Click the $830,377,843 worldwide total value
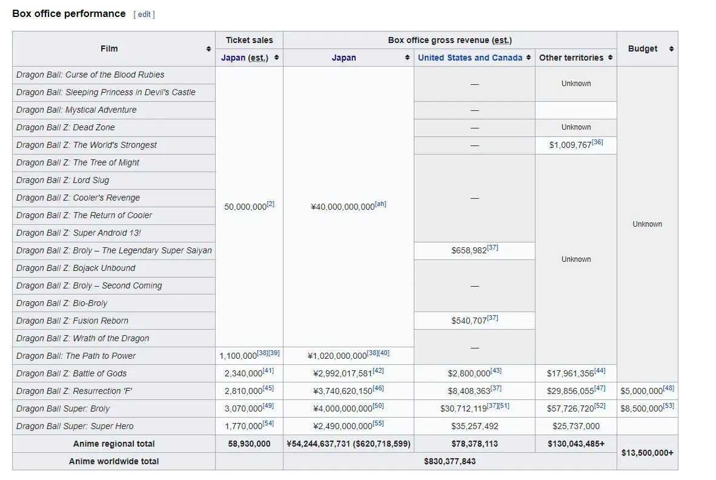716x480 pixels. (450, 462)
